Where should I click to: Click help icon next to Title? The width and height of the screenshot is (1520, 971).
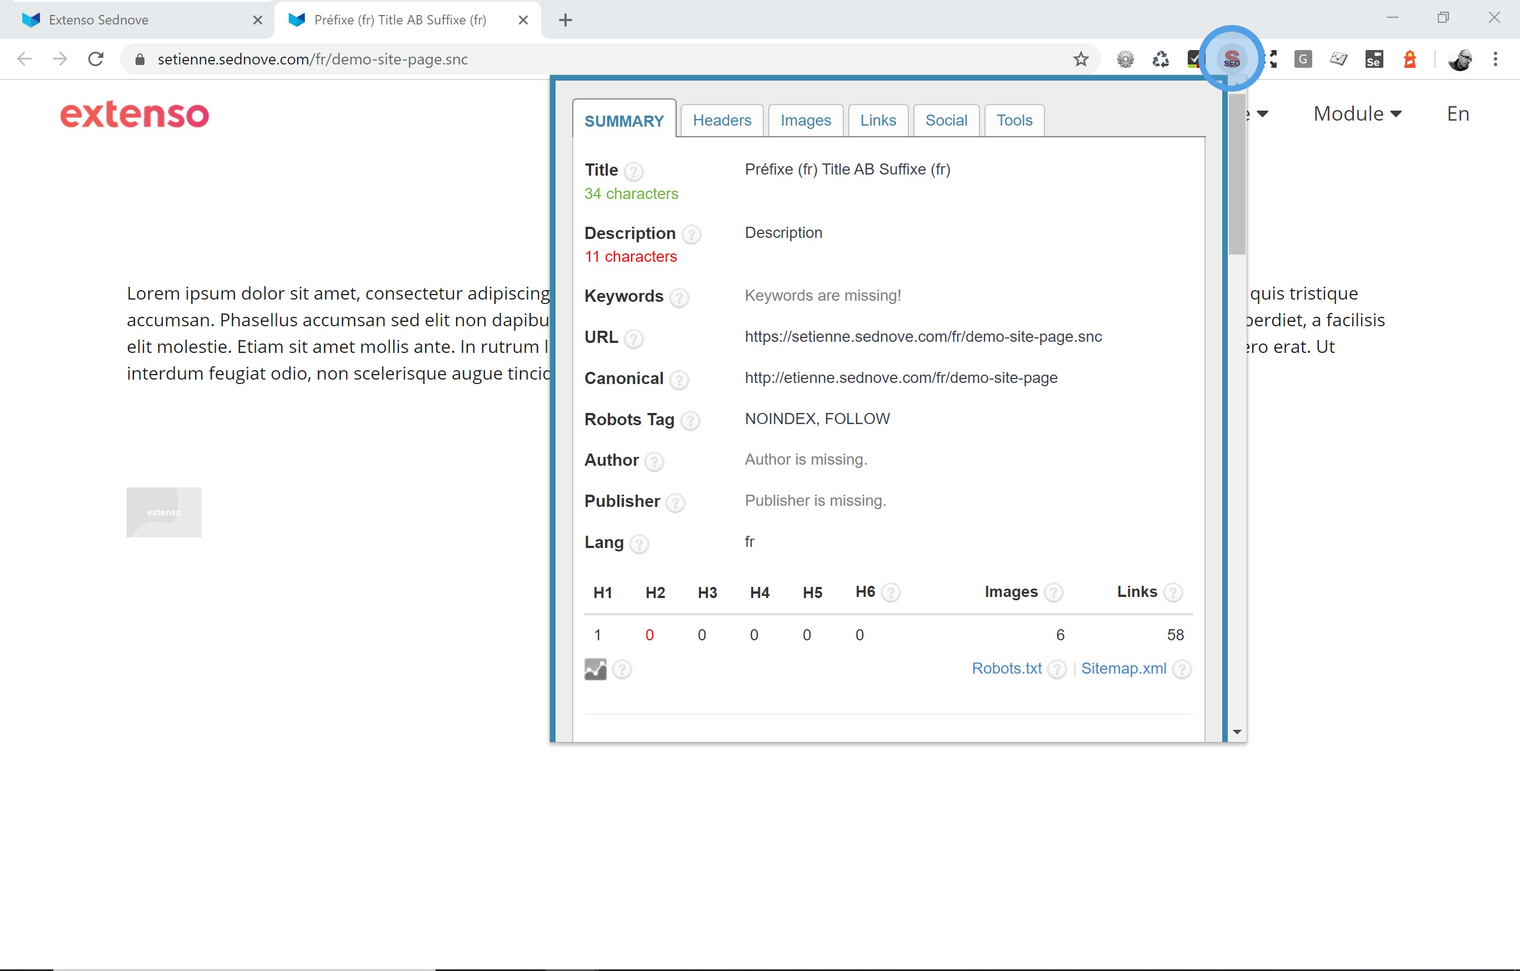[x=633, y=171]
